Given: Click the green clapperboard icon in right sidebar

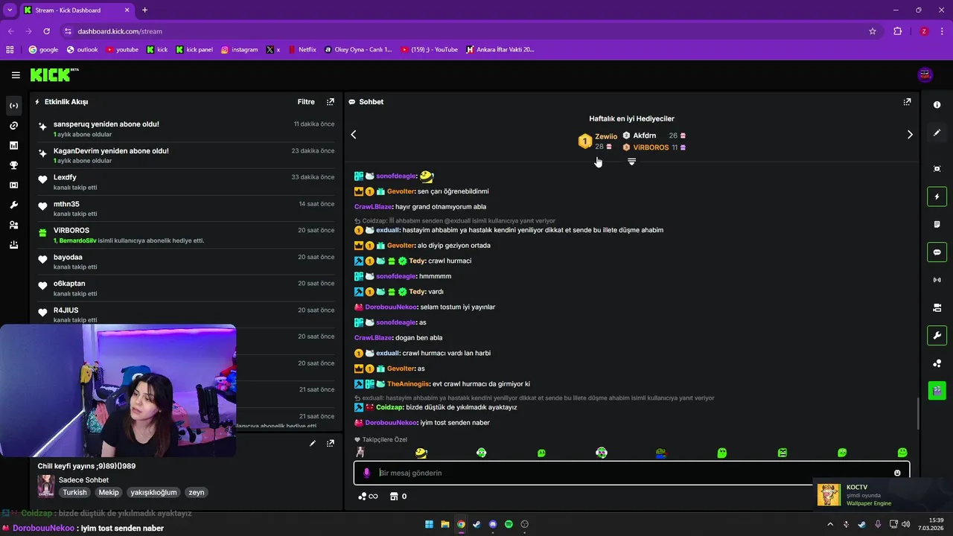Looking at the screenshot, I should coord(937,390).
